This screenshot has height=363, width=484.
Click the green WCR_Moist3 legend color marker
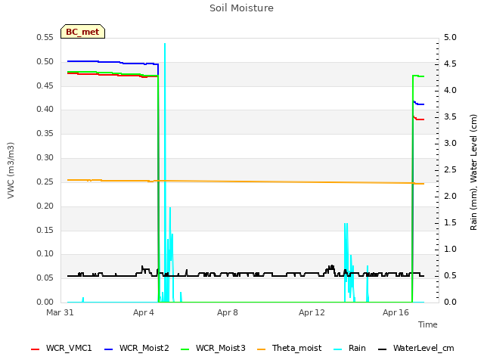[185, 349]
